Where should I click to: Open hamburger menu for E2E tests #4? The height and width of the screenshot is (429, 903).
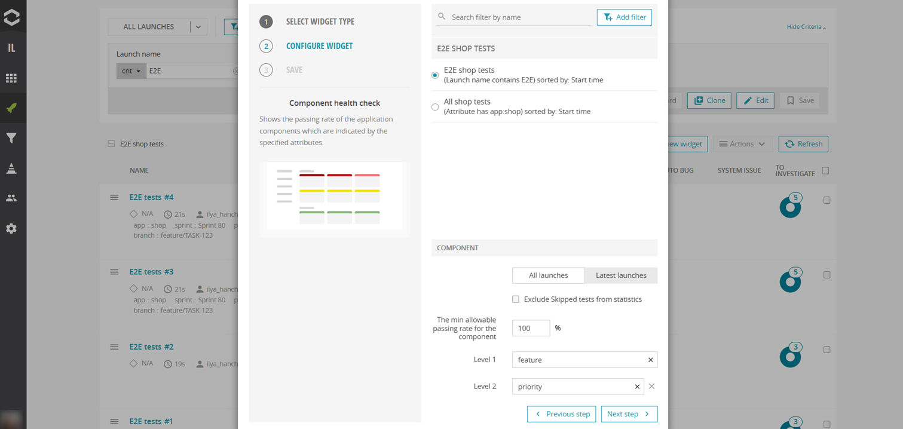[114, 197]
